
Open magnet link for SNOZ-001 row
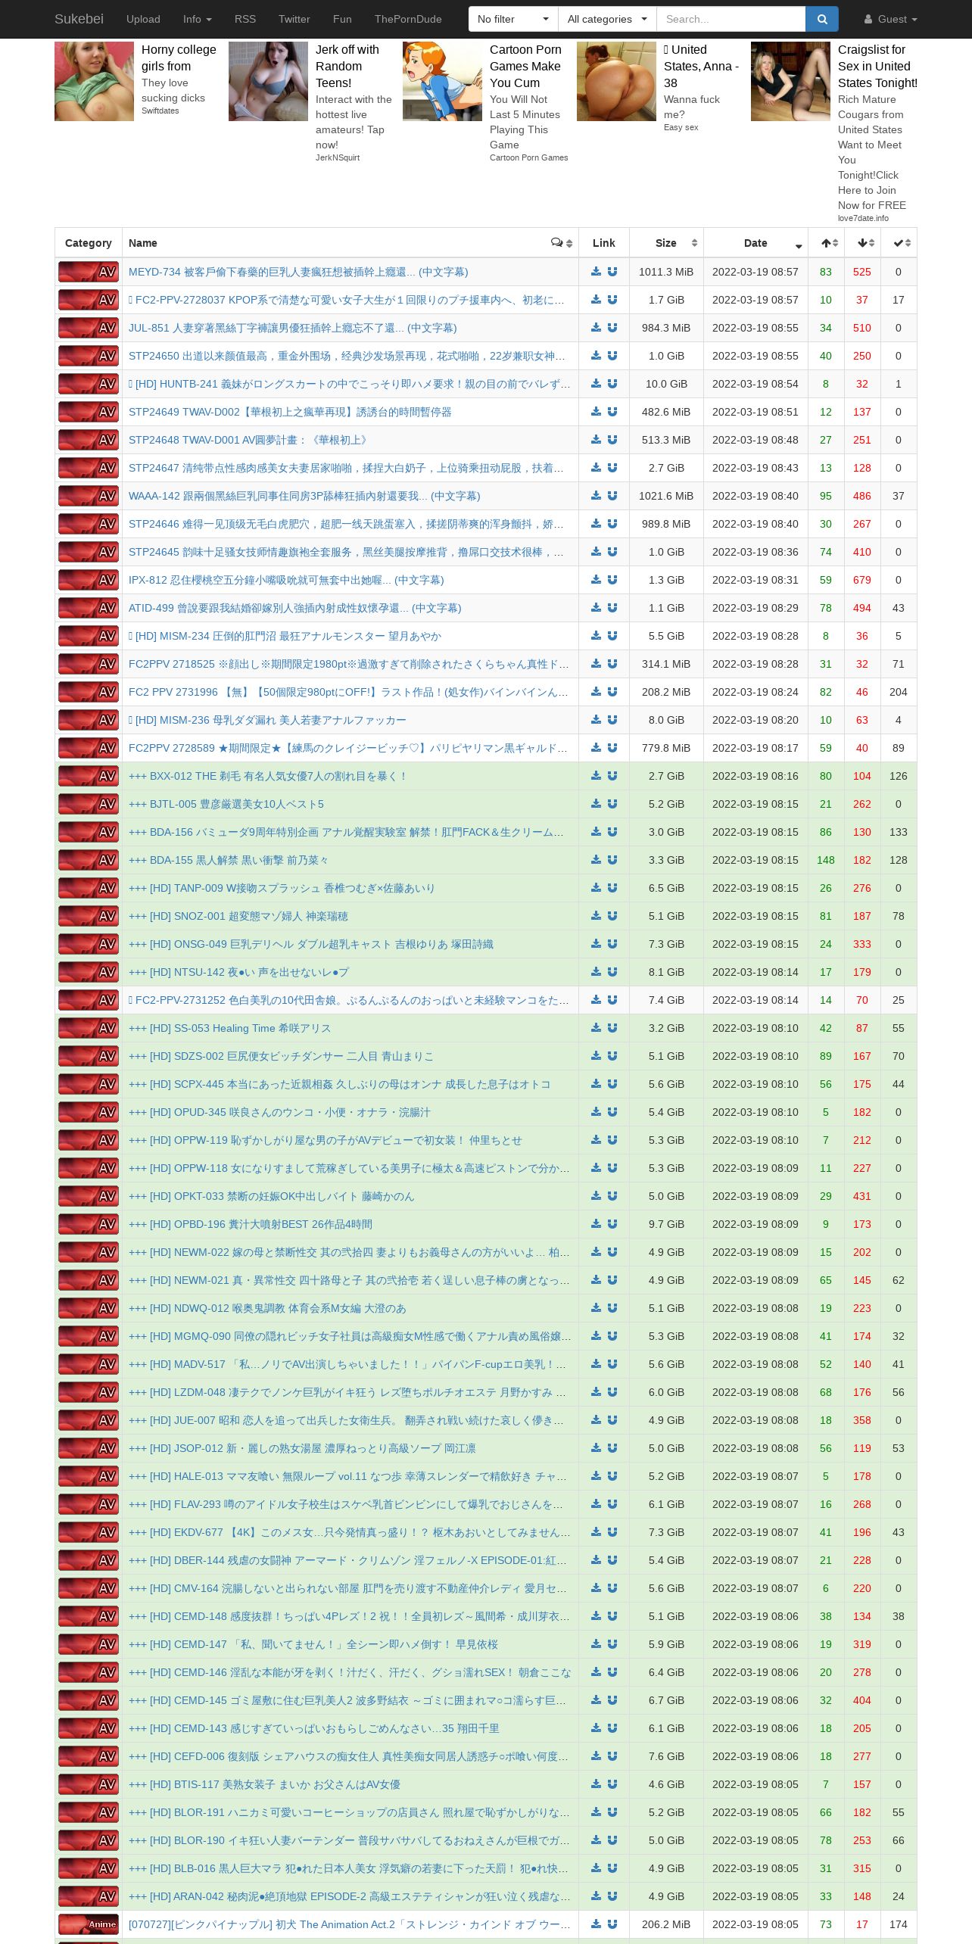pyautogui.click(x=612, y=916)
